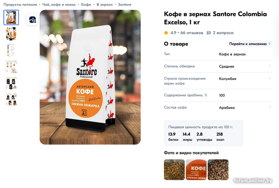Click the visual search icon on product photo
This screenshot has height=188, width=279.
click(x=32, y=20)
